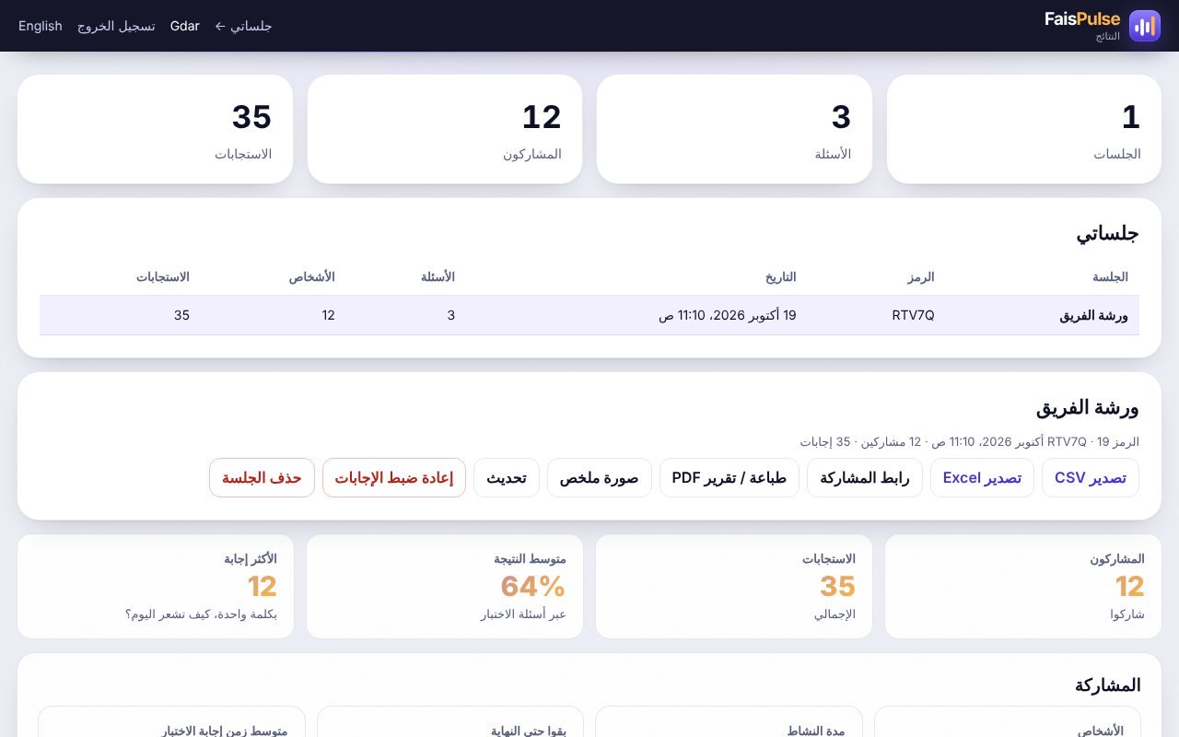Click the FaisPulse logo icon

[x=1145, y=26]
